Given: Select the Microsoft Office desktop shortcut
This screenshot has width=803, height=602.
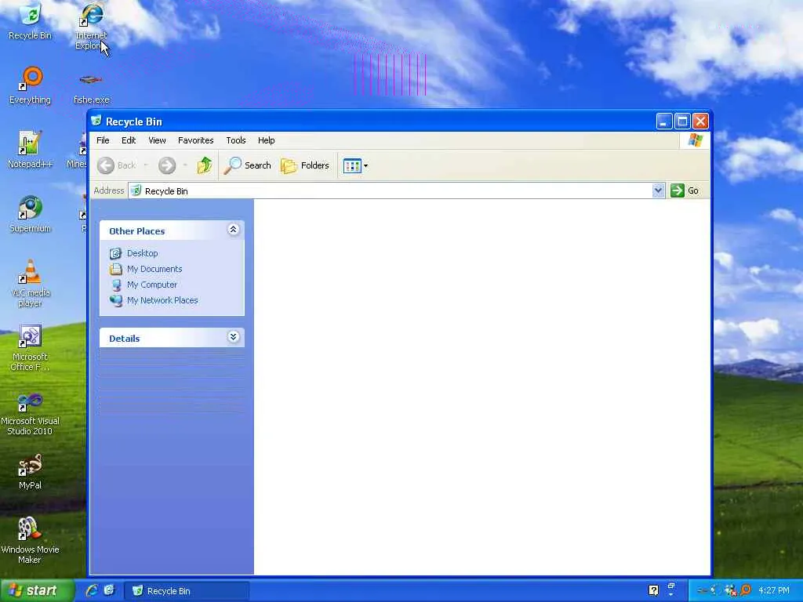Looking at the screenshot, I should [31, 348].
